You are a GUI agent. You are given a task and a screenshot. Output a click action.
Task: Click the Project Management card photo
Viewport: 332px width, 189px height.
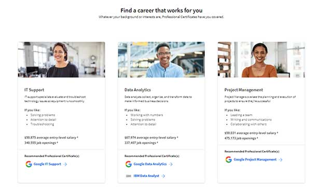[261, 60]
